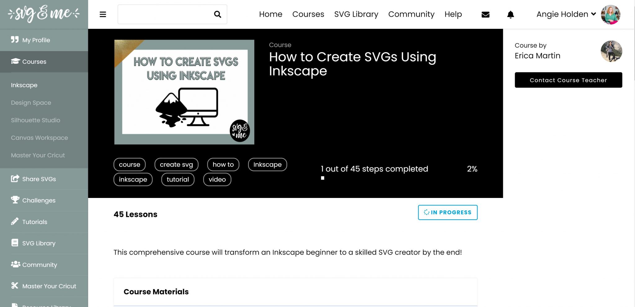Click the Courses graduation cap icon
This screenshot has width=635, height=307.
pyautogui.click(x=15, y=61)
